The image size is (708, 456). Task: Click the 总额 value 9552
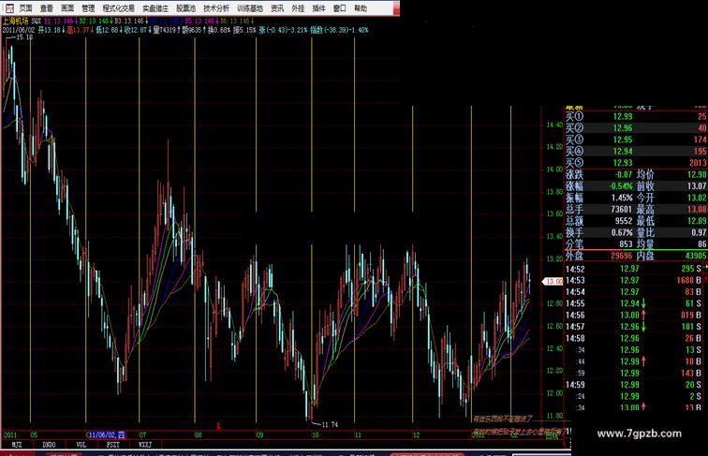[624, 221]
